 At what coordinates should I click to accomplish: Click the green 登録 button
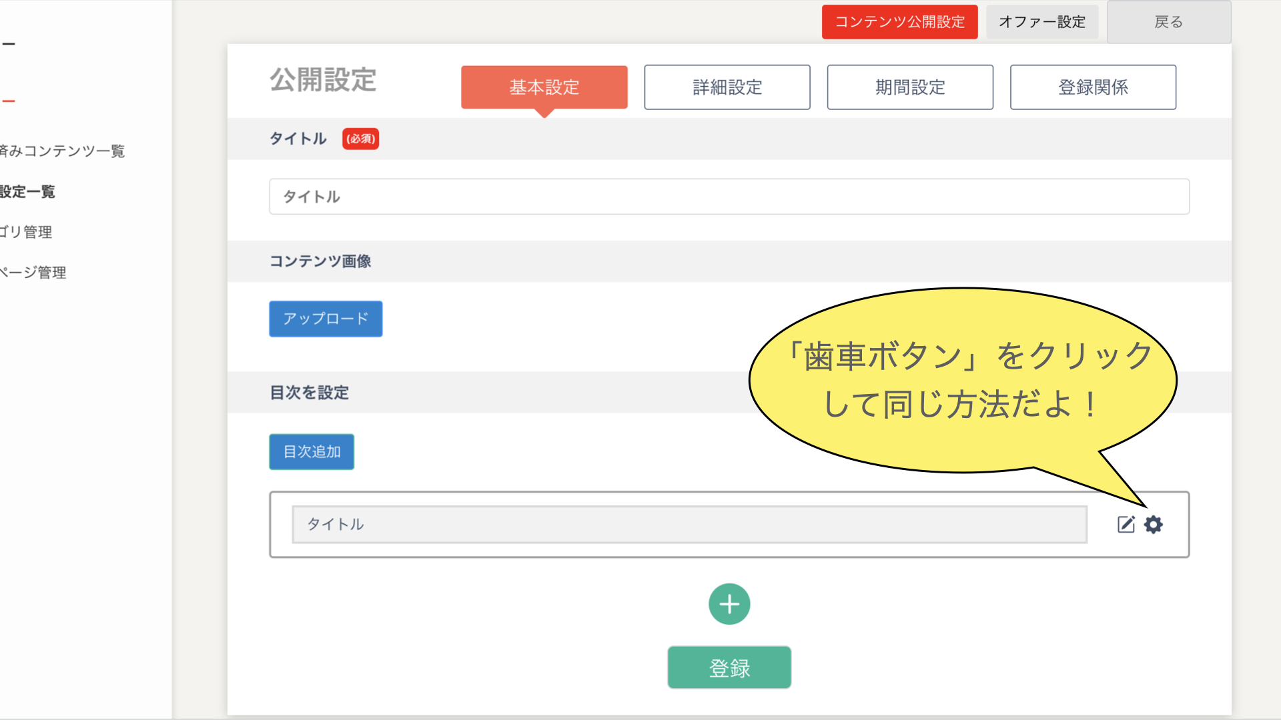729,667
